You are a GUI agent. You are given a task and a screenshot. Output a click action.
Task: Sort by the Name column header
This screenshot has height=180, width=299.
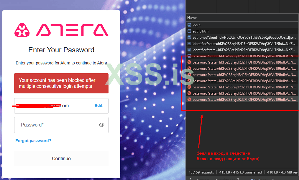[x=192, y=17]
